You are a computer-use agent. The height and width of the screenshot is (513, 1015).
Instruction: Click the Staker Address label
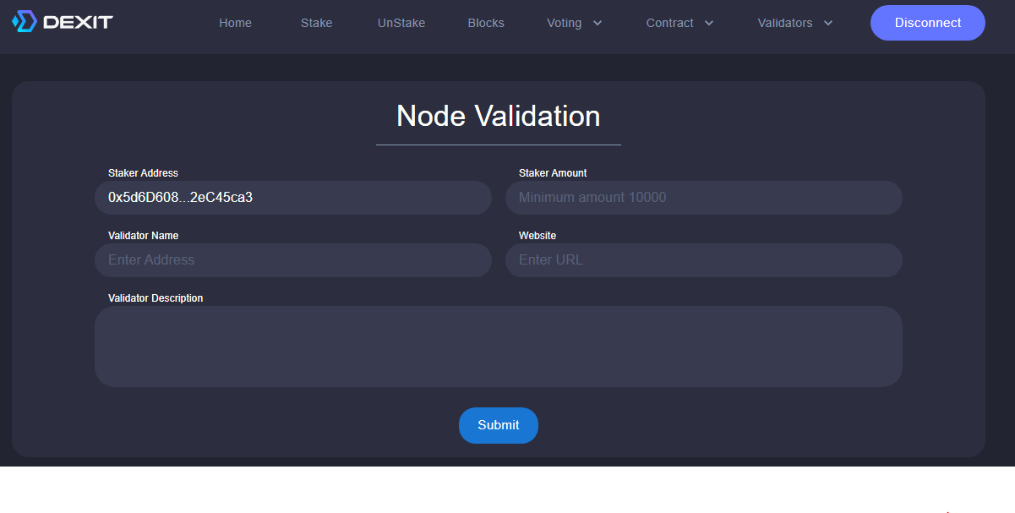click(143, 173)
